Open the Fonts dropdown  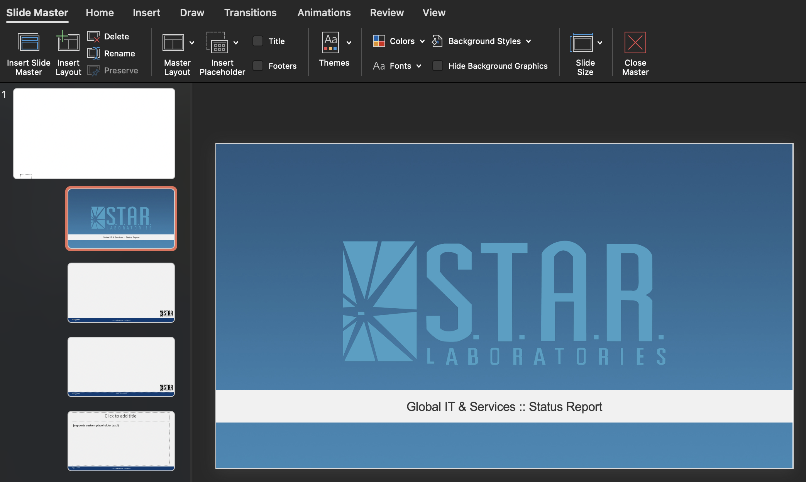(x=418, y=66)
